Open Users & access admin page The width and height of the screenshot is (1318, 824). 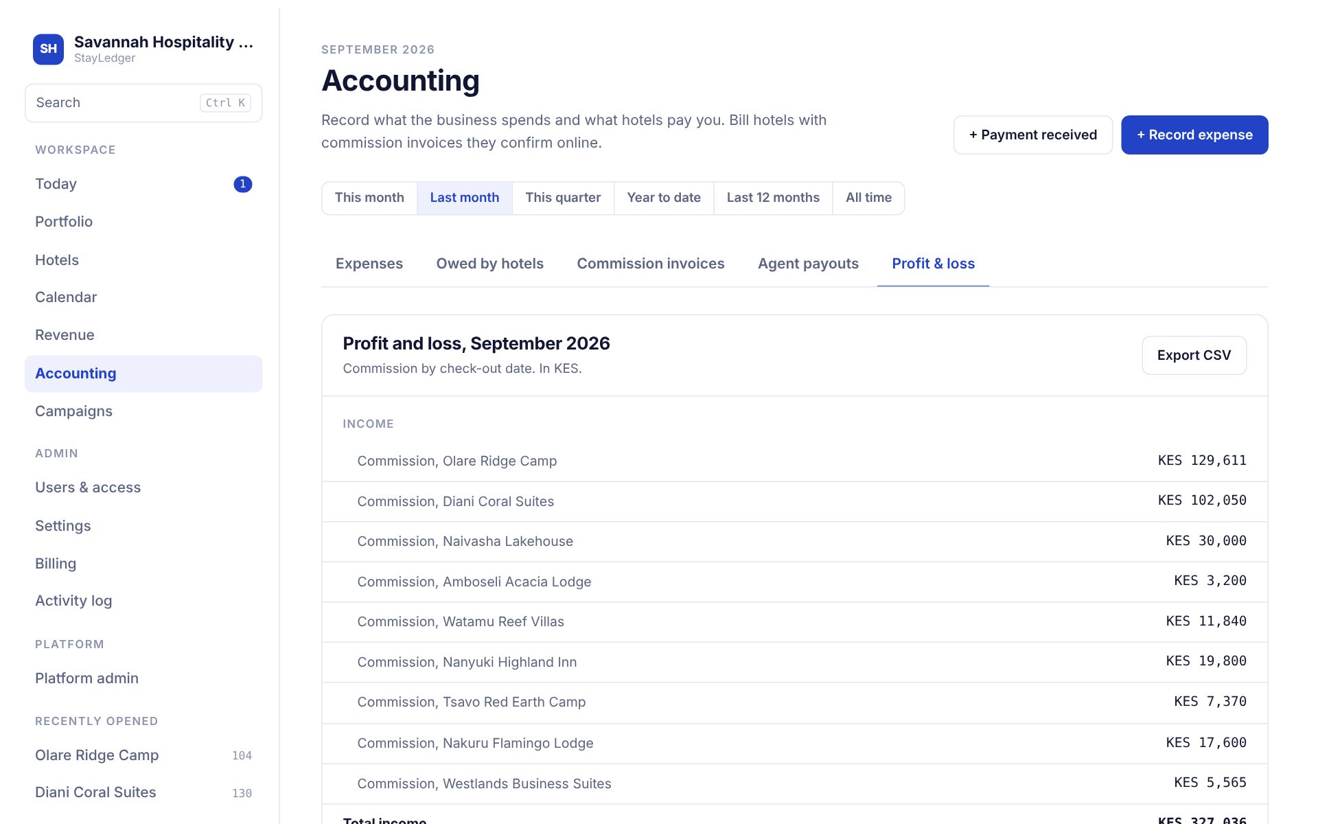point(143,488)
